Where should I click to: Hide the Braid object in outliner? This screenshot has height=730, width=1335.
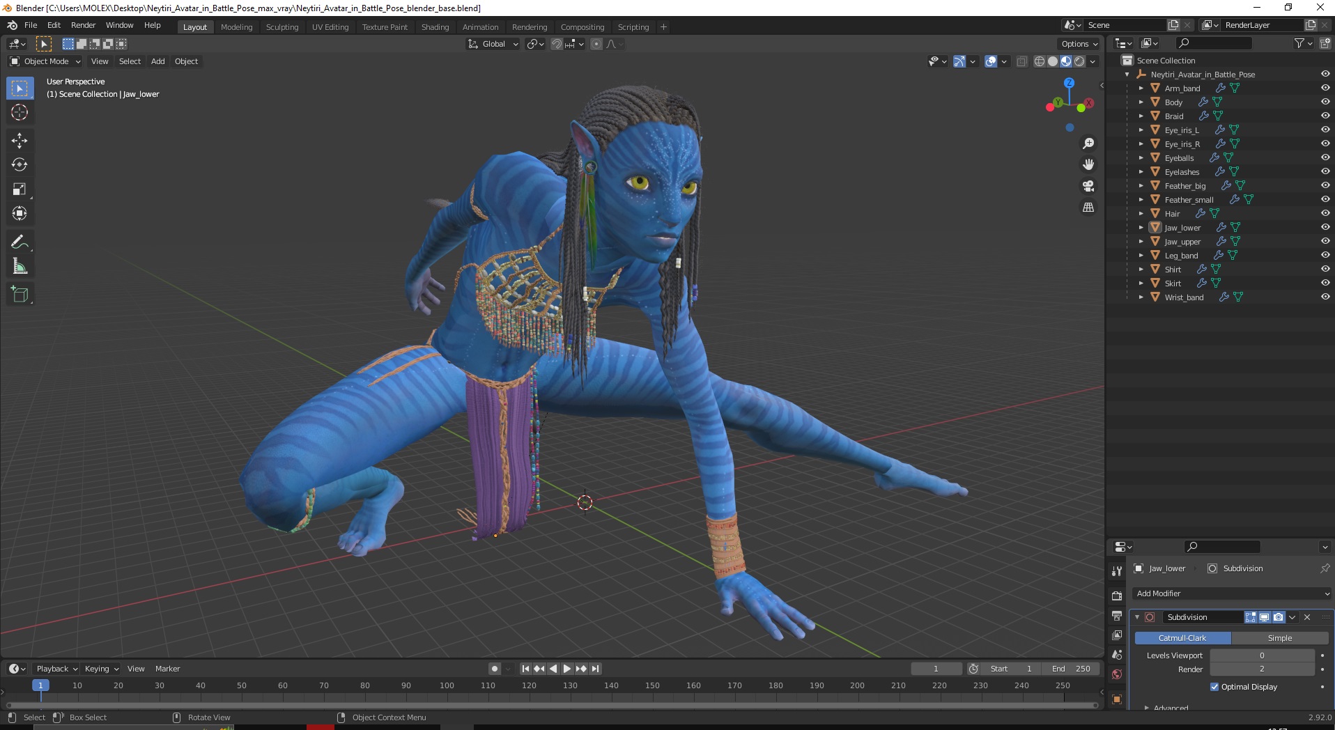(1325, 116)
